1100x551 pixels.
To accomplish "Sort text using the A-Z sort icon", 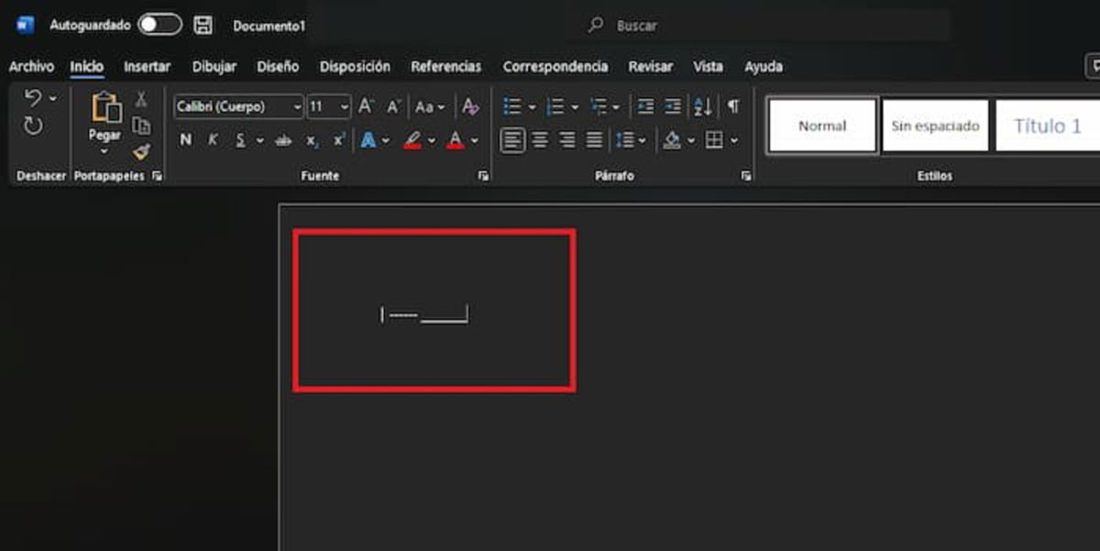I will click(x=702, y=105).
